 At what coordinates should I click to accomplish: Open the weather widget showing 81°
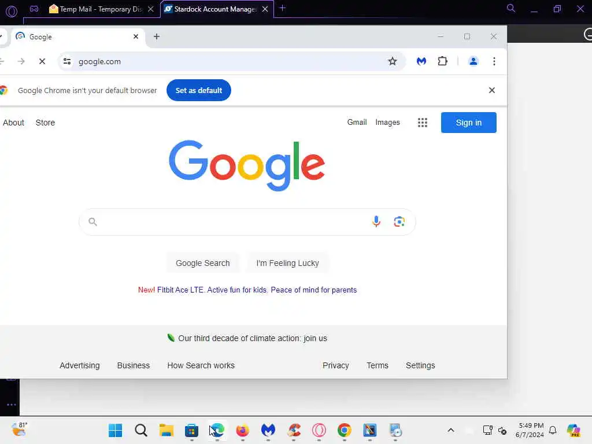pos(19,430)
